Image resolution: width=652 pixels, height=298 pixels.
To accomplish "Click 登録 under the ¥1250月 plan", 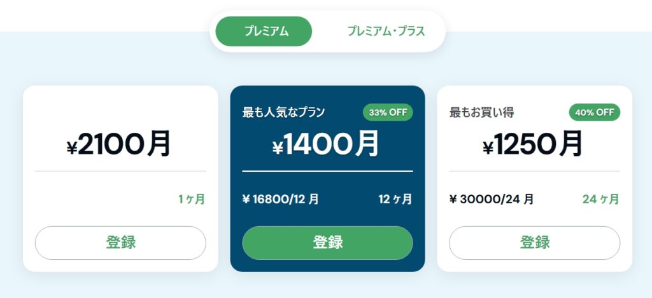I will coord(534,243).
